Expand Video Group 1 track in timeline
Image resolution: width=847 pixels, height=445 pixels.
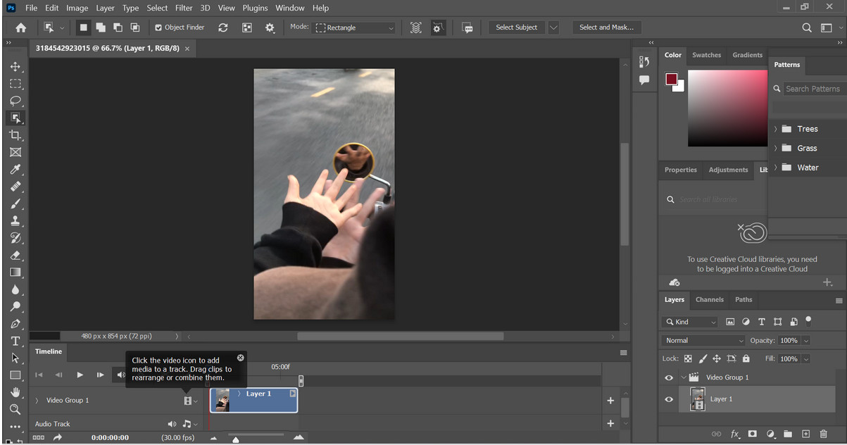coord(37,401)
